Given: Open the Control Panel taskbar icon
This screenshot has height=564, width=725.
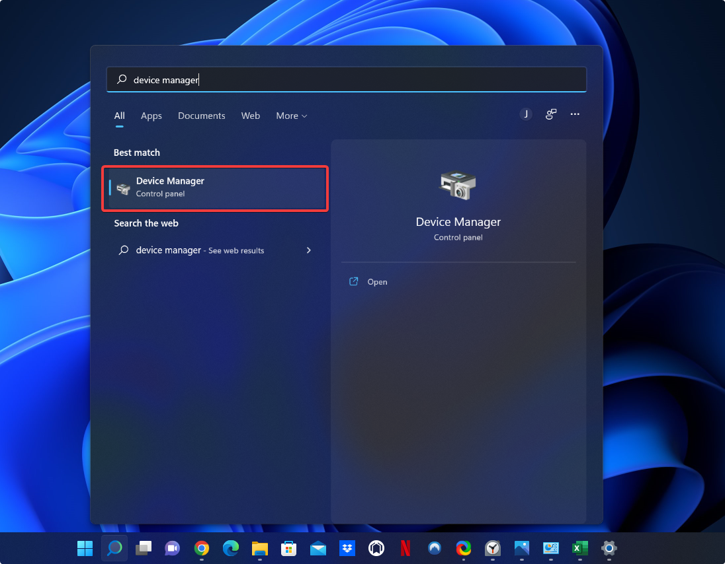Looking at the screenshot, I should (x=551, y=548).
